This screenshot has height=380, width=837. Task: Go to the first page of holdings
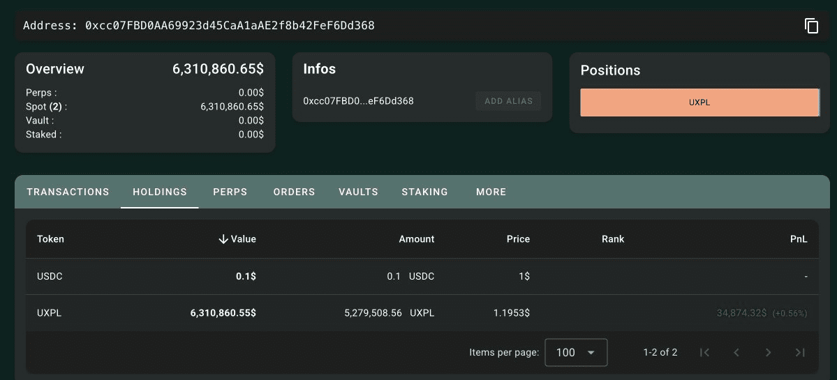pos(704,352)
